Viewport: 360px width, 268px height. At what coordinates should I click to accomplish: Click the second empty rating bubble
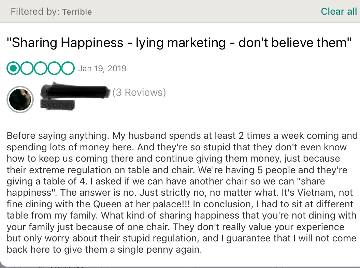(x=27, y=69)
